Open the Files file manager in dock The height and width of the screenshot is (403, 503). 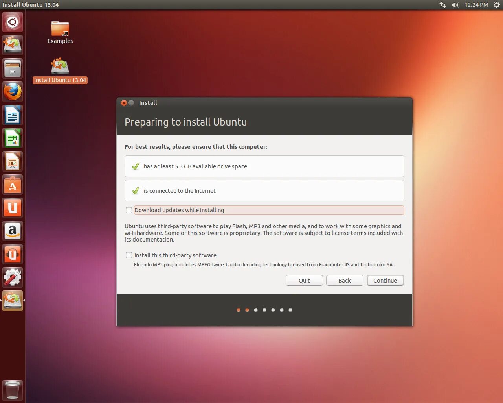(13, 68)
